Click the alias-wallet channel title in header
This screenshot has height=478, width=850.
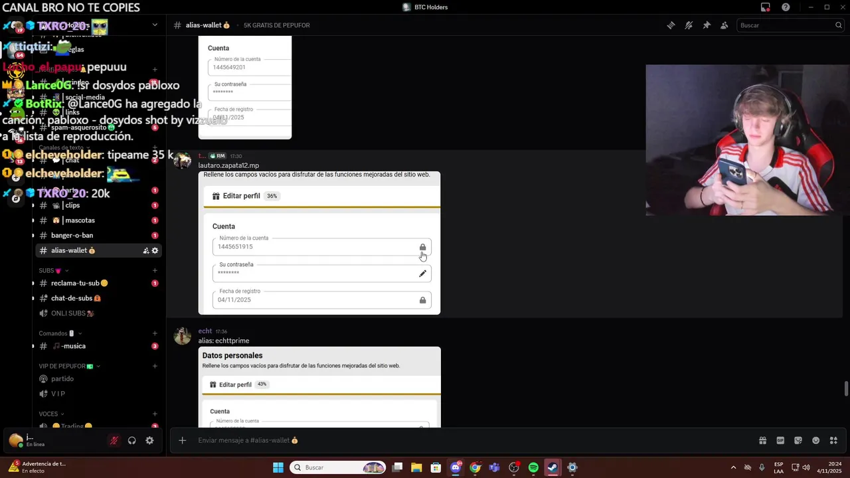coord(207,25)
